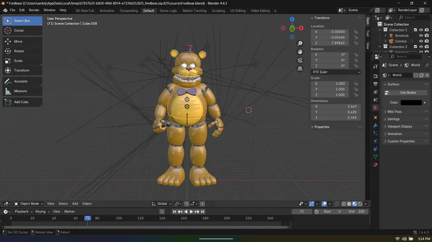The height and width of the screenshot is (242, 432).
Task: Select the Annotate tool
Action: [22, 81]
